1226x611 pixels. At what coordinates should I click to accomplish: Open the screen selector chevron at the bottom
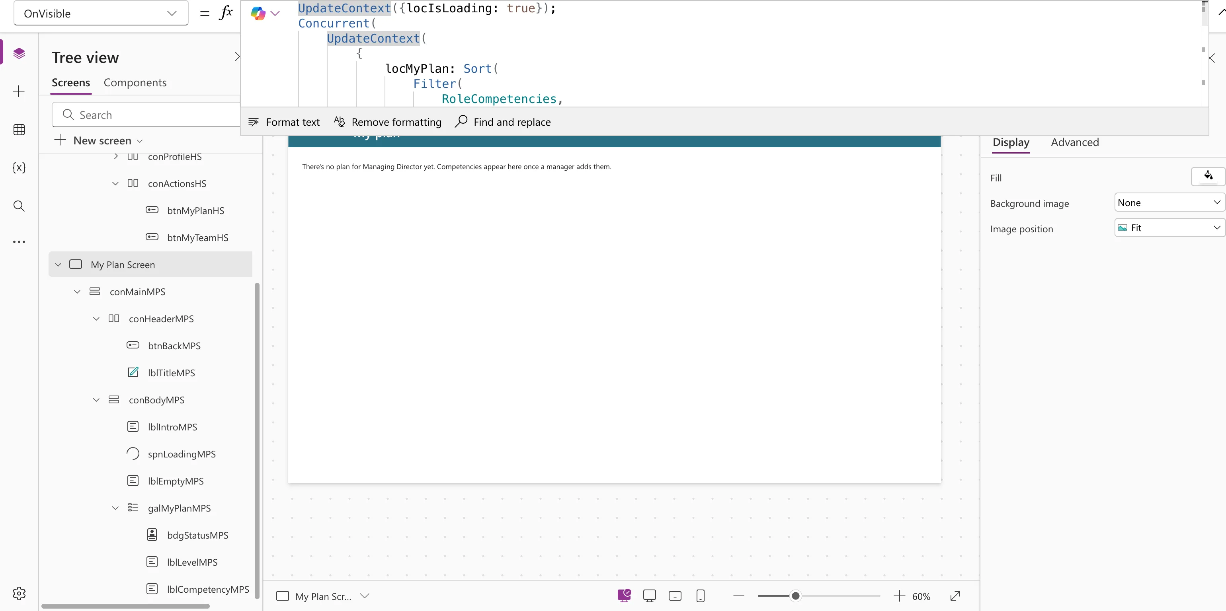coord(365,596)
